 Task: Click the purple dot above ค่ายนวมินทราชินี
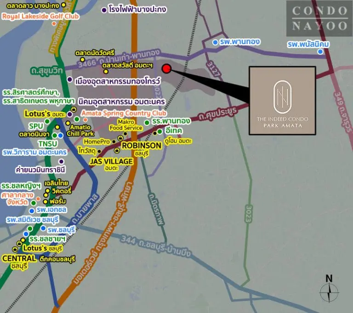pyautogui.click(x=61, y=161)
